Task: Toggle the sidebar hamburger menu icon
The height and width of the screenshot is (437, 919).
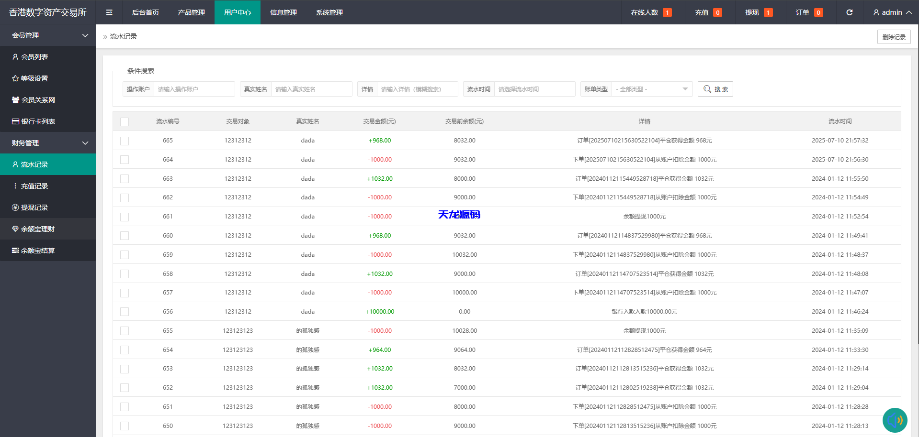Action: point(109,12)
